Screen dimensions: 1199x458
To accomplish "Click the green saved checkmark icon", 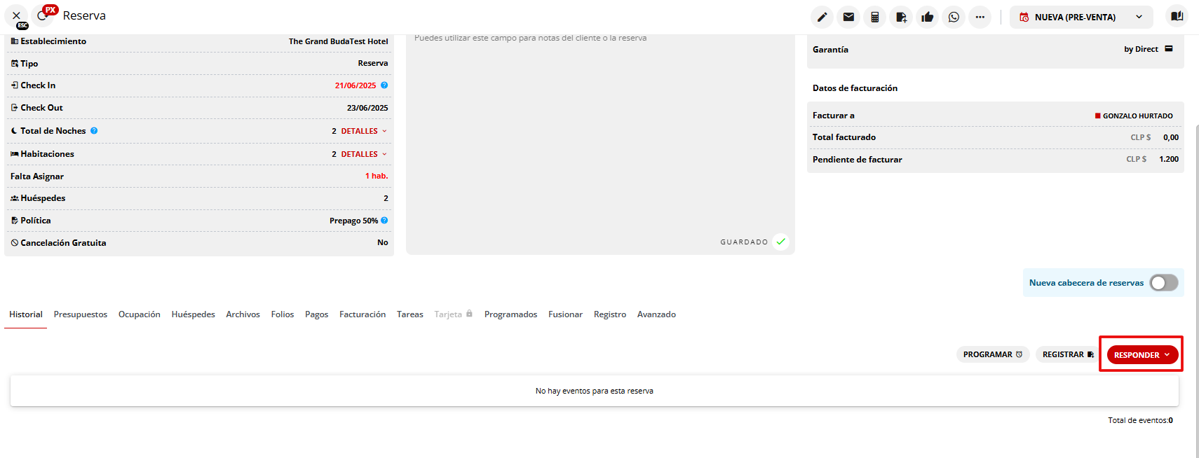I will pyautogui.click(x=780, y=242).
